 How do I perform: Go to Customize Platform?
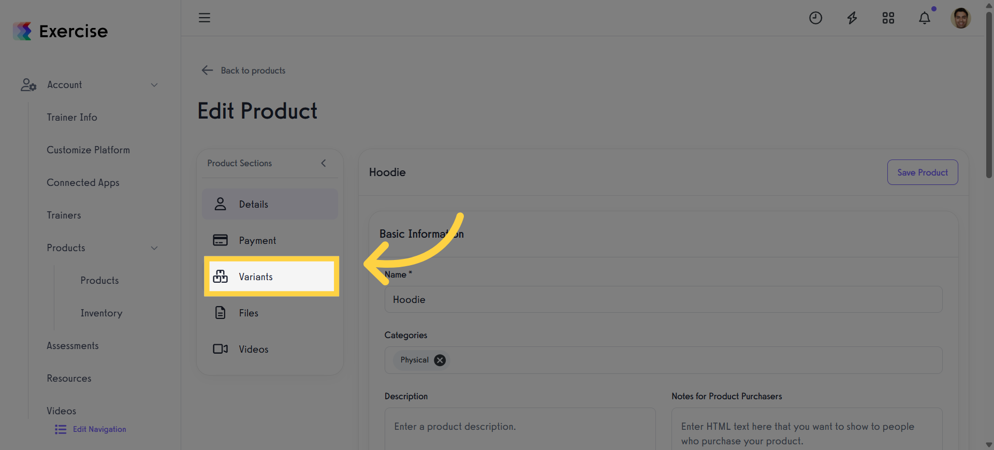point(89,150)
